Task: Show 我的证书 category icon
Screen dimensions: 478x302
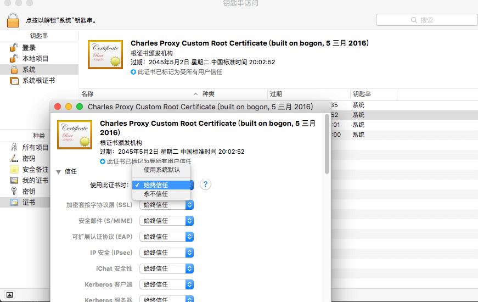Action: click(14, 180)
